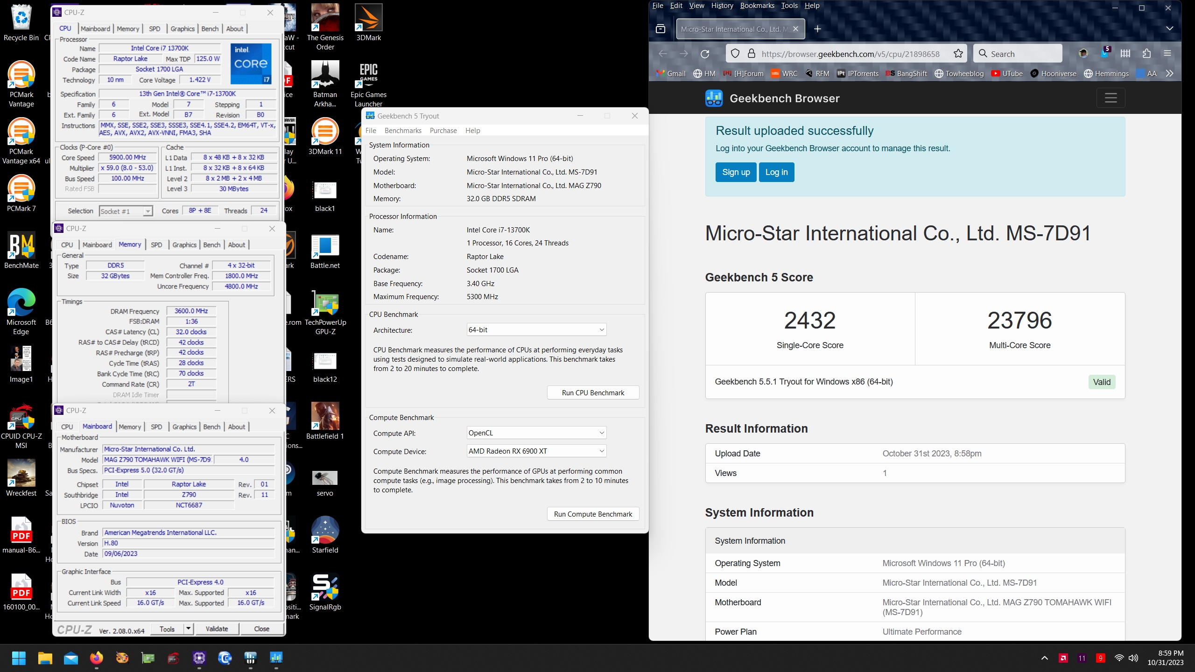The image size is (1195, 672).
Task: Open CPU-Z Tools dropdown arrow
Action: pos(188,629)
